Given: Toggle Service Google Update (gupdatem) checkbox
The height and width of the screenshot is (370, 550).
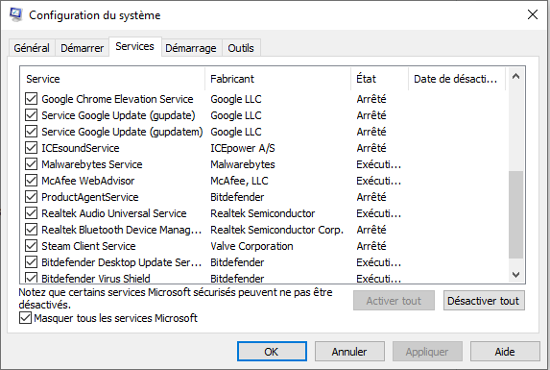Looking at the screenshot, I should [32, 132].
